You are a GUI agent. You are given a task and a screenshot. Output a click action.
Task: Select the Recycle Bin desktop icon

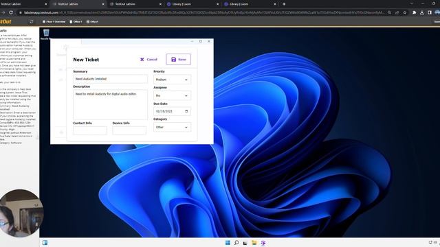46,34
